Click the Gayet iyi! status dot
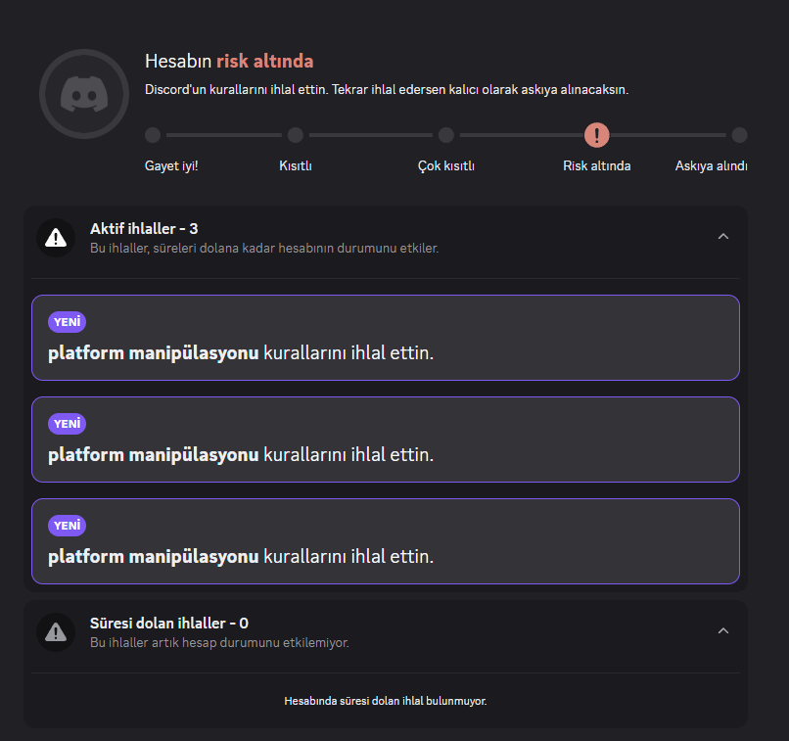Viewport: 789px width, 741px height. pos(153,135)
